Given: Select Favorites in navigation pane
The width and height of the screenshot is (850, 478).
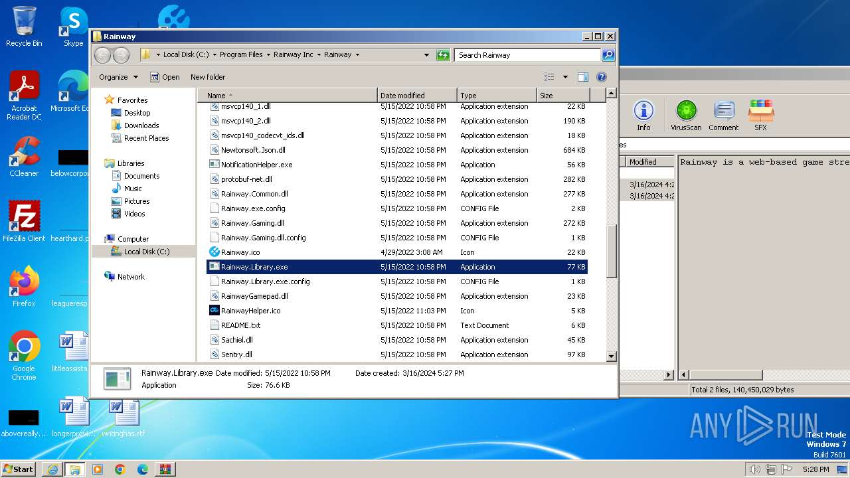Looking at the screenshot, I should [x=132, y=100].
